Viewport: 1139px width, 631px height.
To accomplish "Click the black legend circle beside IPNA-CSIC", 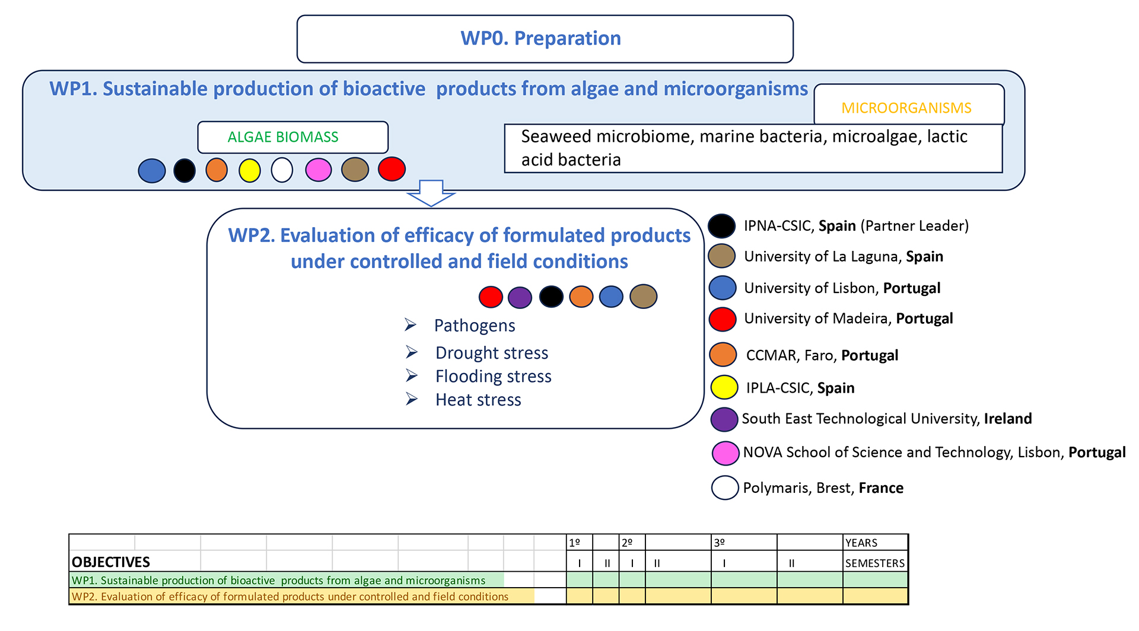I will (721, 226).
